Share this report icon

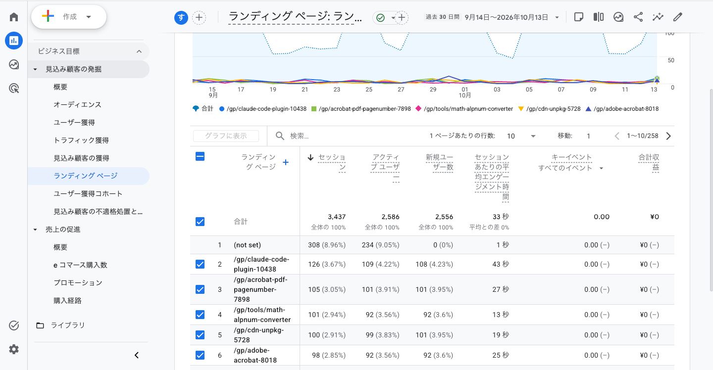click(638, 17)
